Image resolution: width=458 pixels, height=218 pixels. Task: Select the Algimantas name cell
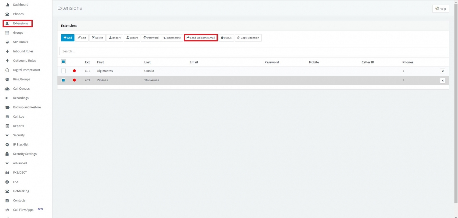coord(105,71)
